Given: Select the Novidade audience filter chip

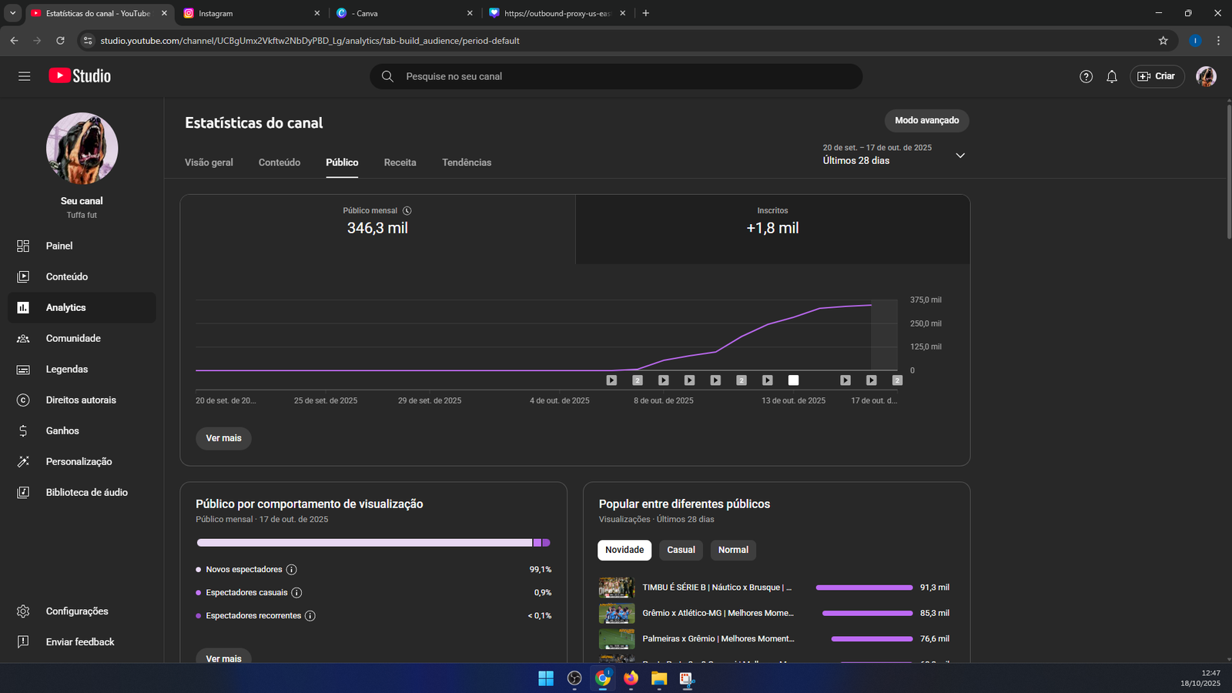Looking at the screenshot, I should point(624,550).
